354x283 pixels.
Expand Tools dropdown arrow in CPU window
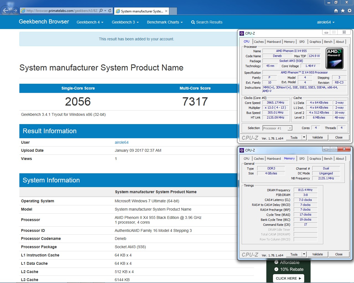pos(304,137)
